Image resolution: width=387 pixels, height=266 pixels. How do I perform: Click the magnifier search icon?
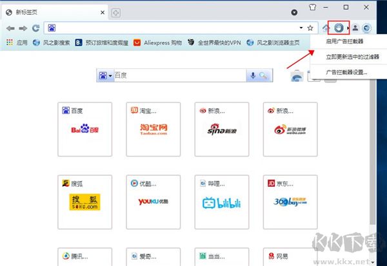(263, 76)
